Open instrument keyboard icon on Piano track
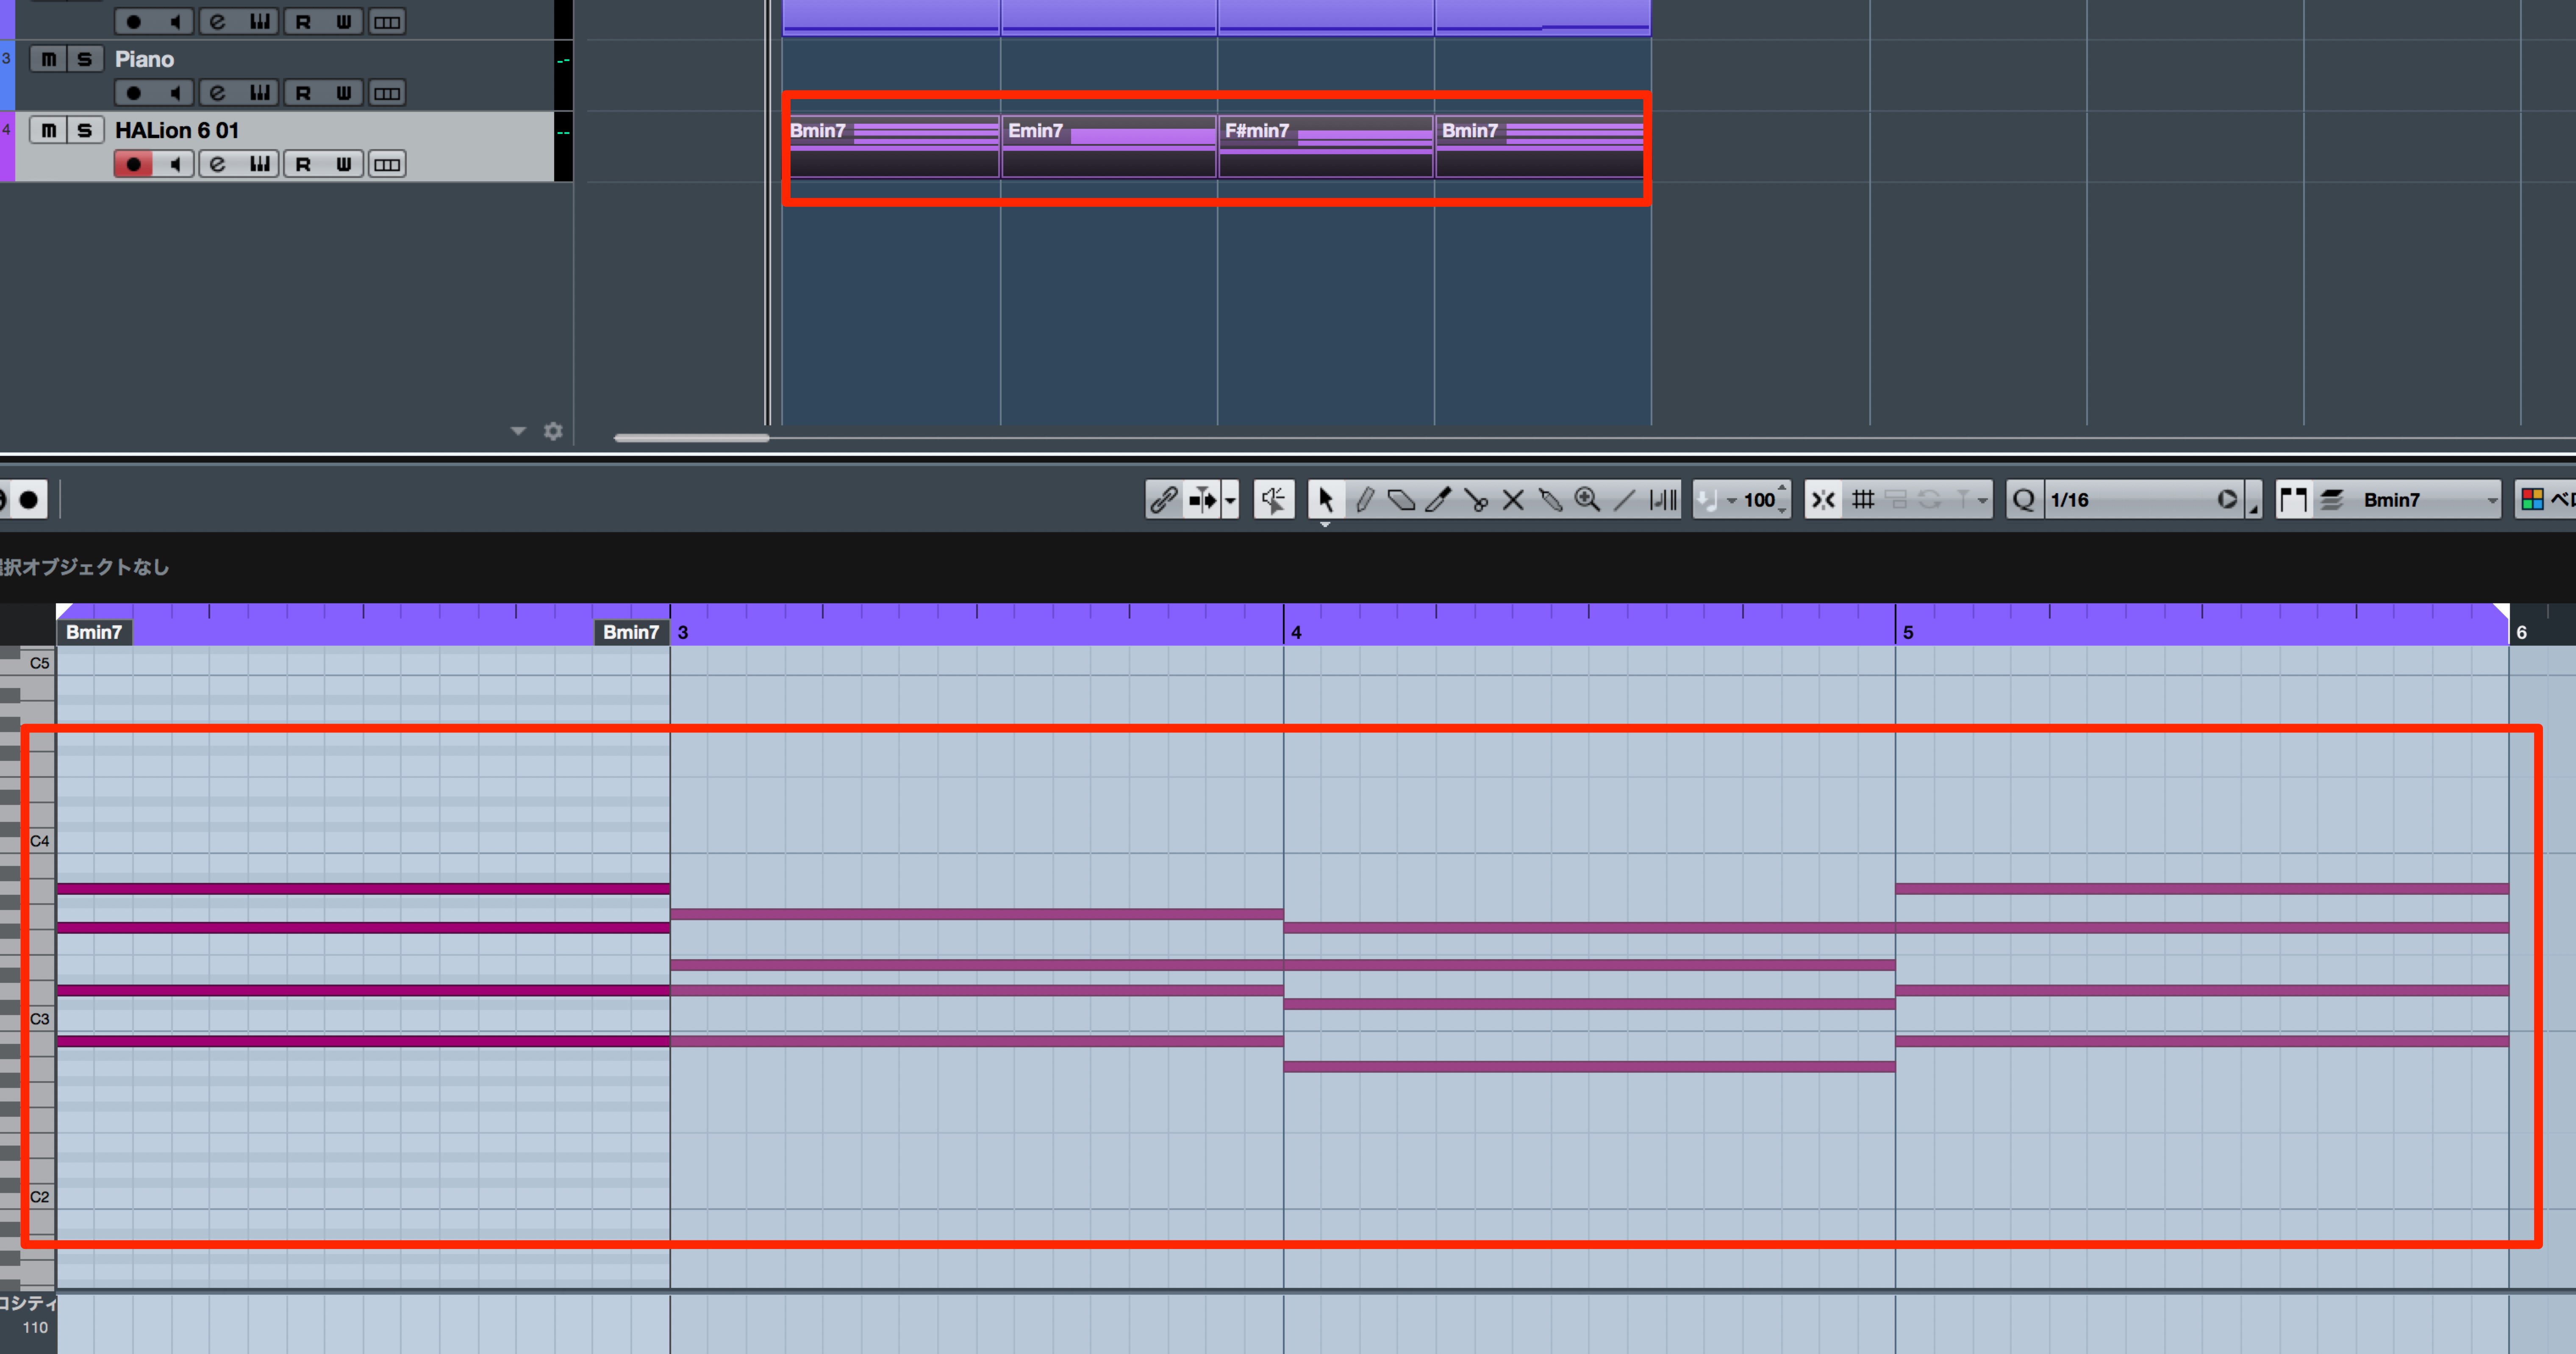 pos(260,93)
